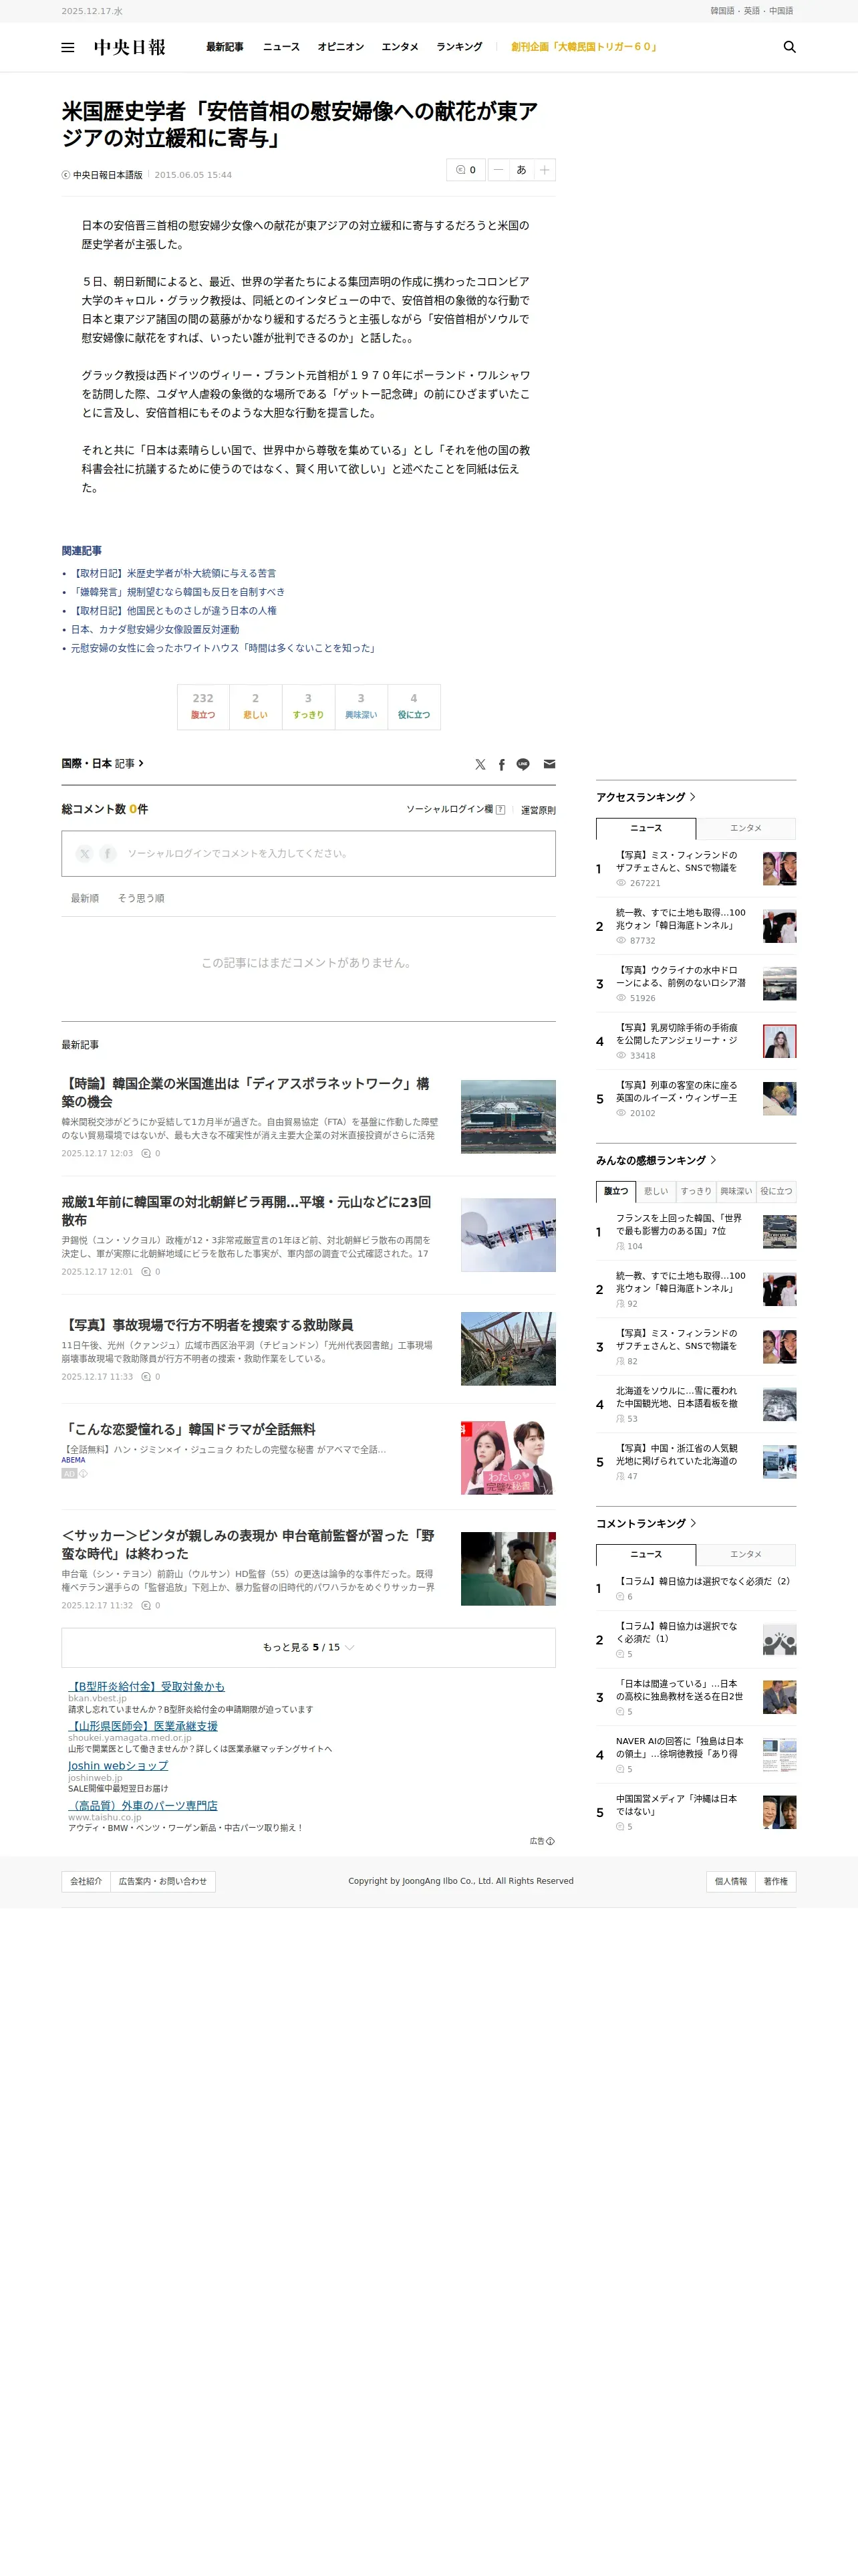Image resolution: width=858 pixels, height=2576 pixels.
Task: Open みんなの感想ランキング chevron link
Action: coord(656,1160)
